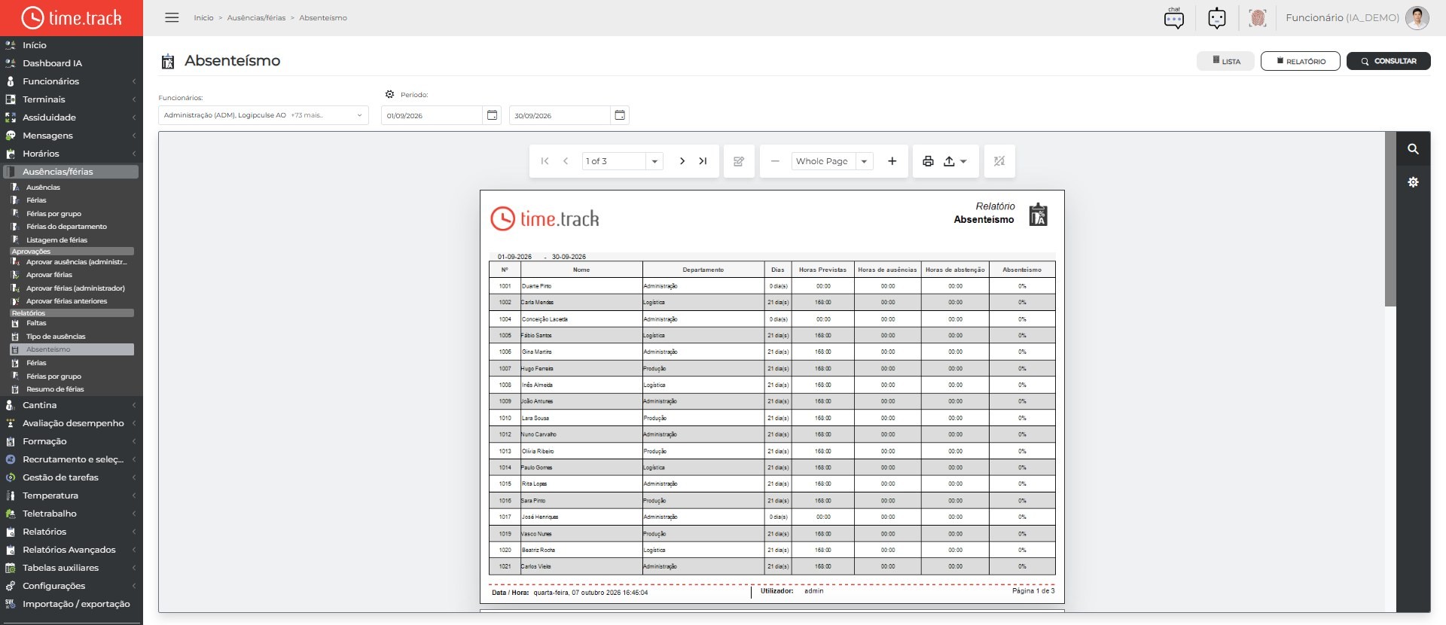Open Aprovar férias anteriores item
Image resolution: width=1446 pixels, height=625 pixels.
66,301
